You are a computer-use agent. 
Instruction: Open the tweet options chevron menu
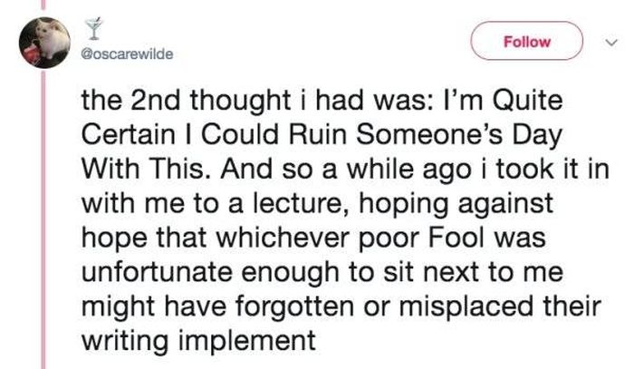tap(611, 42)
